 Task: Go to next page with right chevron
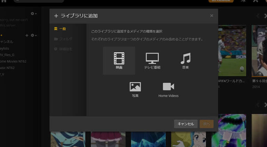tap(265, 16)
